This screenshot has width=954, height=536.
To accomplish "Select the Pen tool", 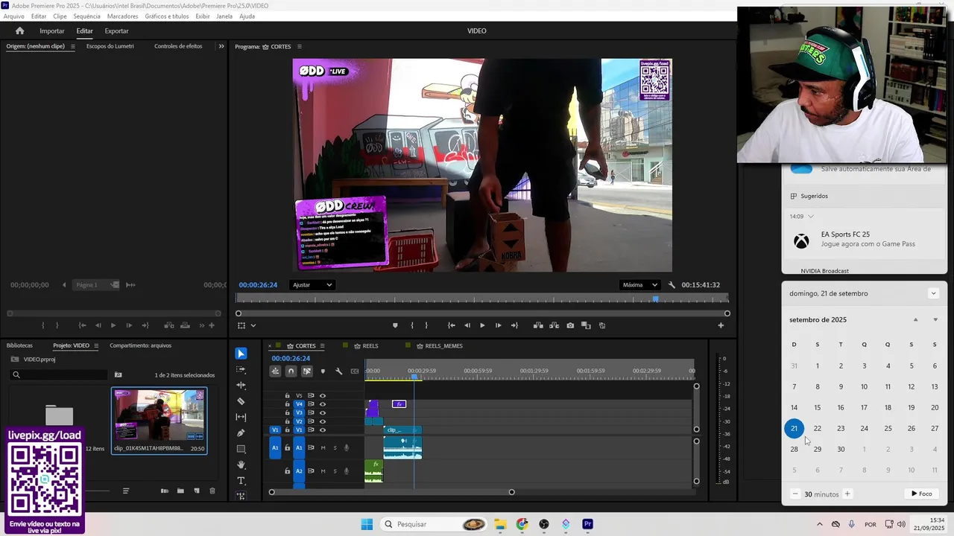I will (241, 433).
